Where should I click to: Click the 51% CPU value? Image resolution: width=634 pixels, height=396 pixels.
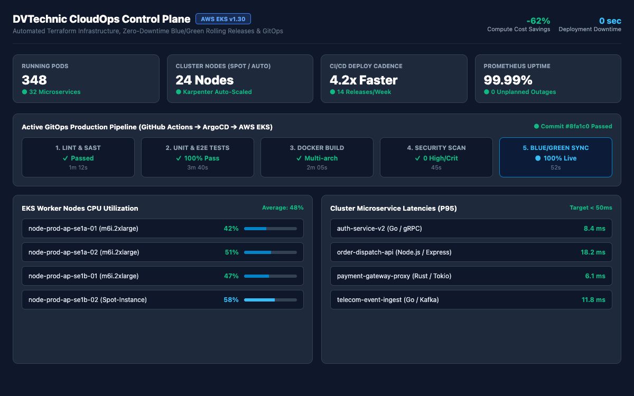(231, 252)
